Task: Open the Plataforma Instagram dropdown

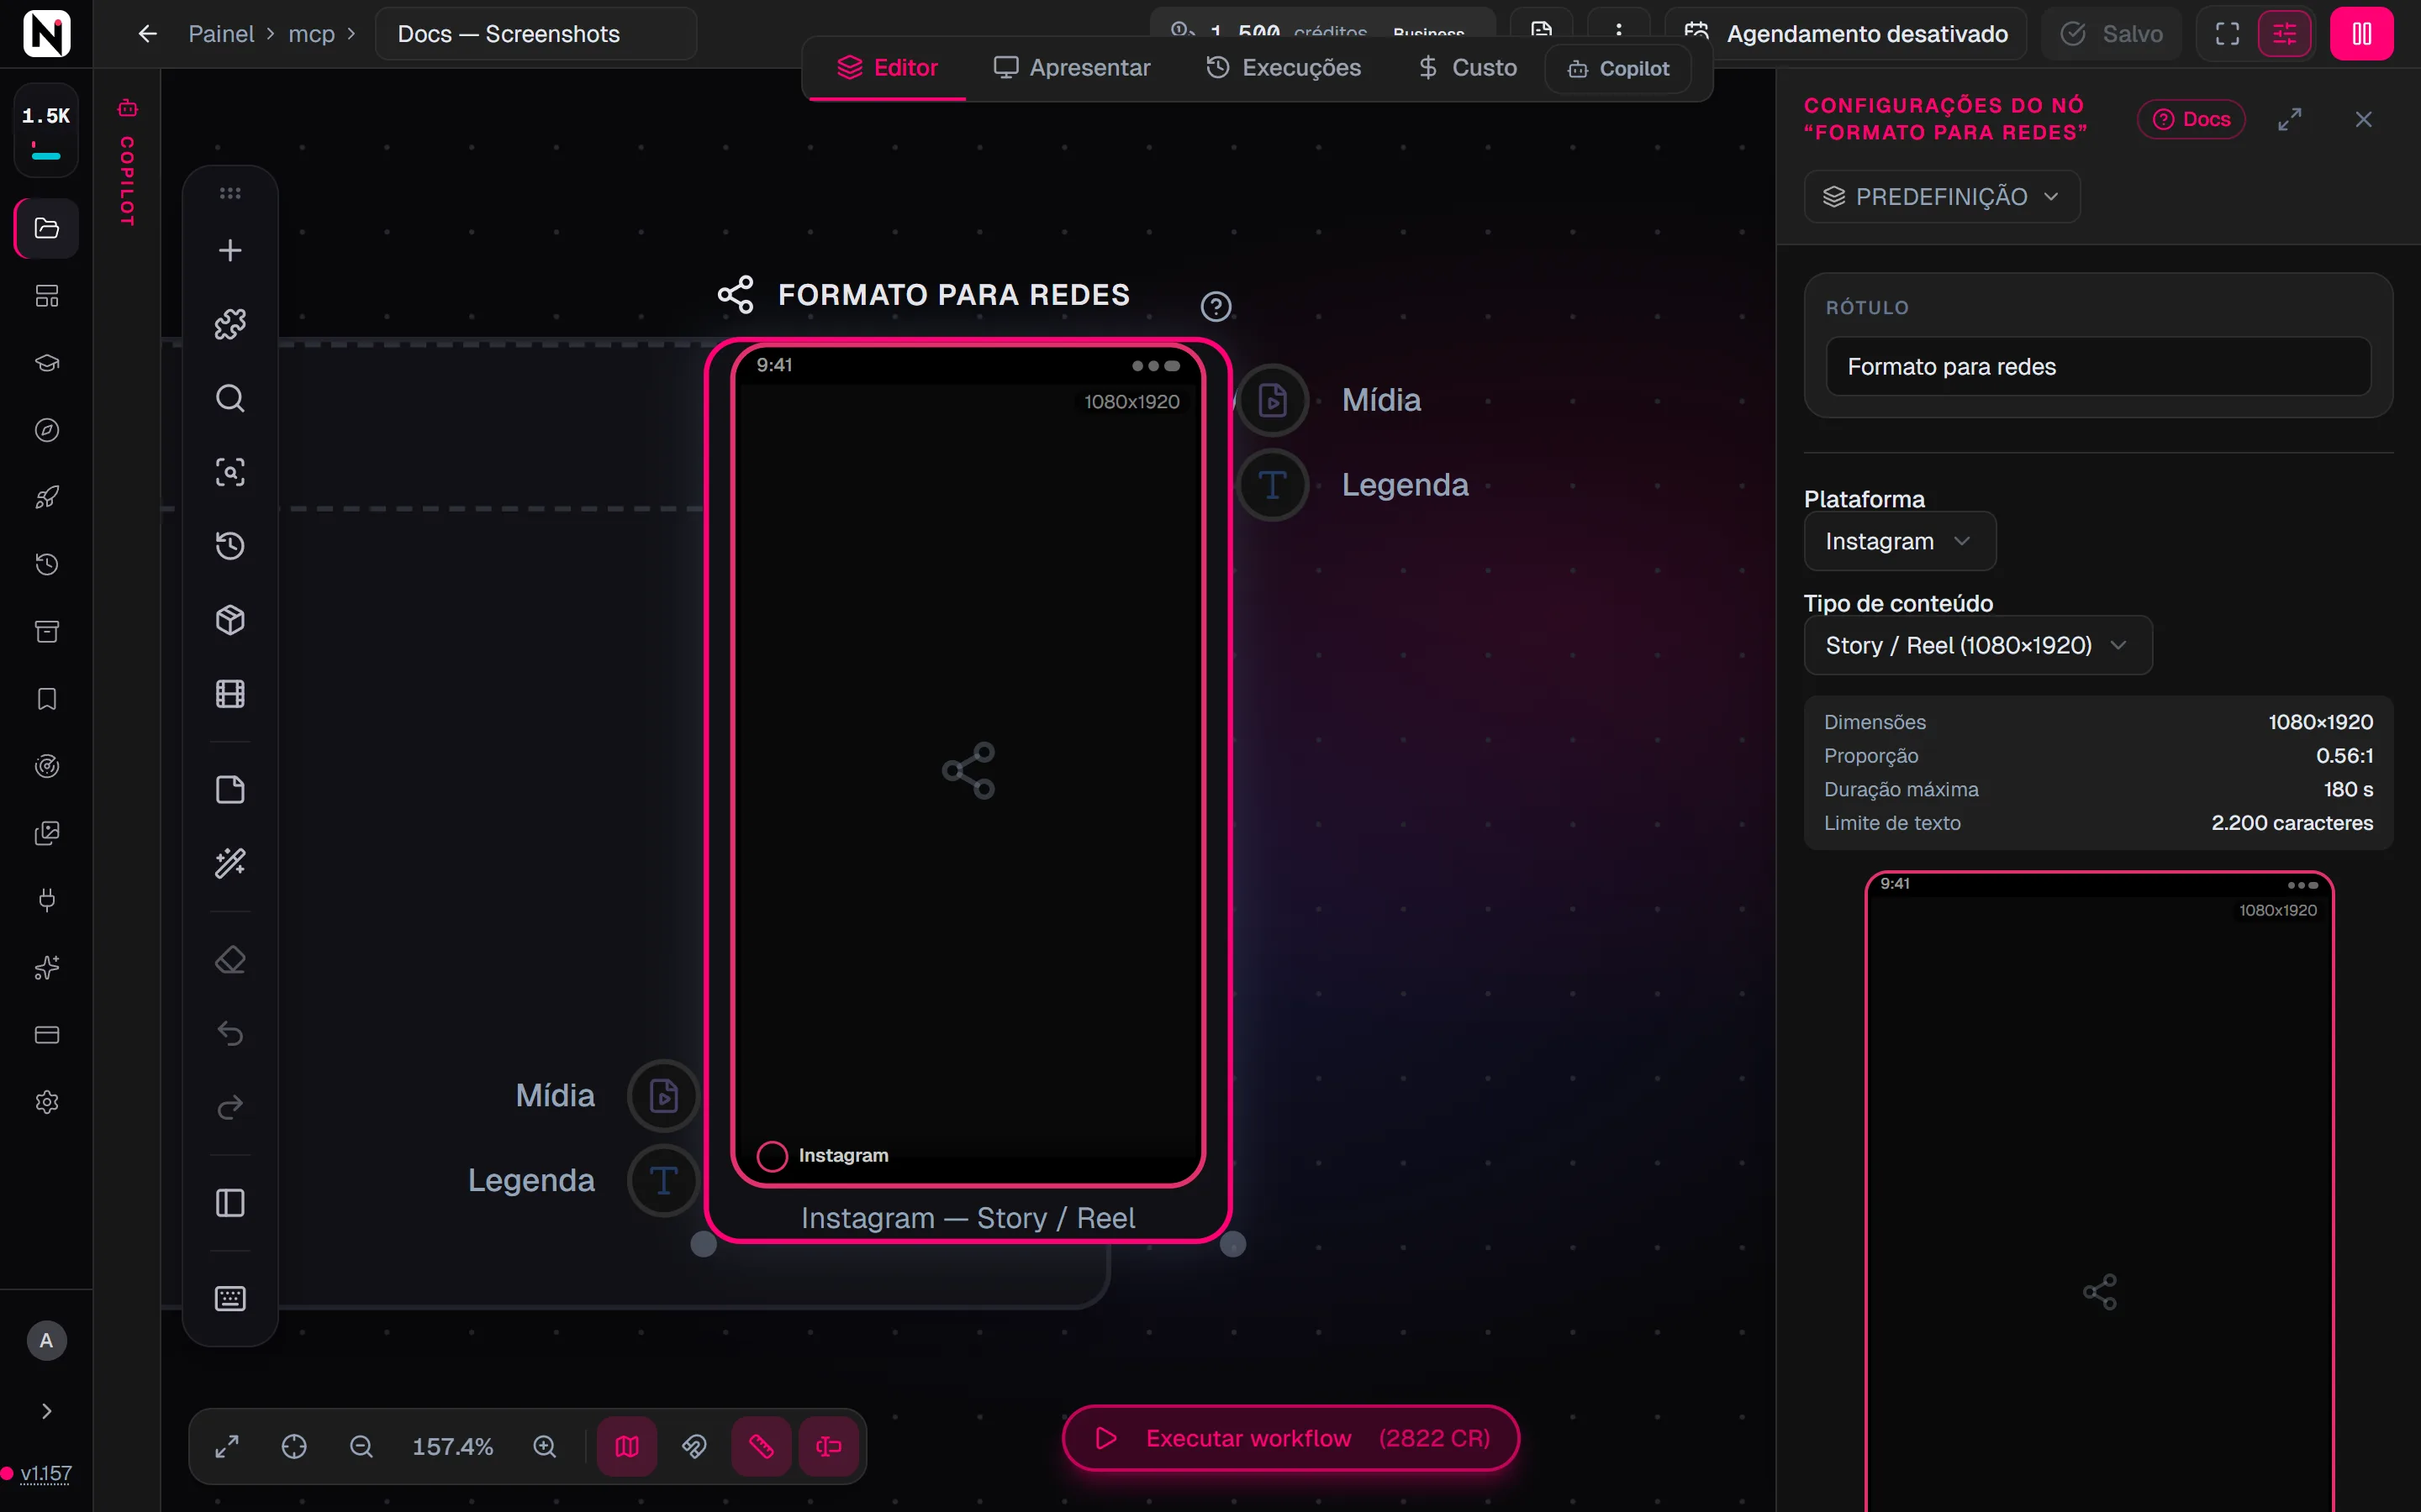Action: pyautogui.click(x=1900, y=541)
